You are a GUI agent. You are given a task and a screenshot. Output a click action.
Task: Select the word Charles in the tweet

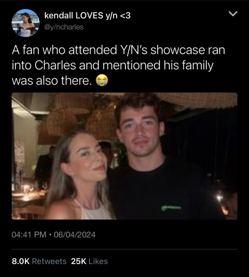tap(55, 65)
